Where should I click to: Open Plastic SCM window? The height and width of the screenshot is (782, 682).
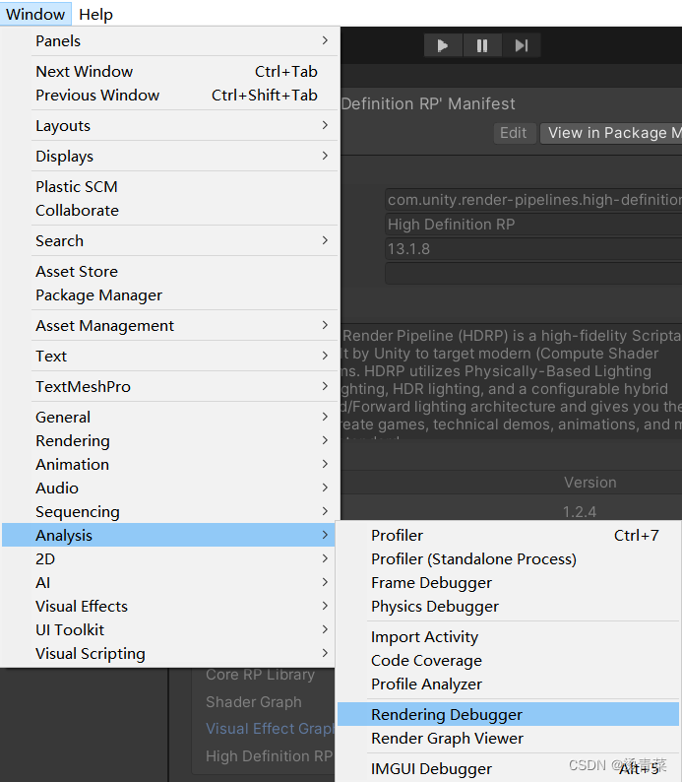pos(170,186)
